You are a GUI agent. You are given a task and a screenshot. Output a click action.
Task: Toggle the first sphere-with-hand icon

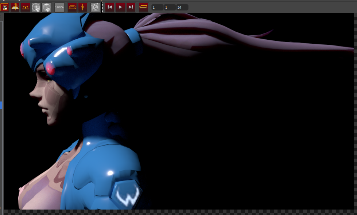click(x=36, y=7)
